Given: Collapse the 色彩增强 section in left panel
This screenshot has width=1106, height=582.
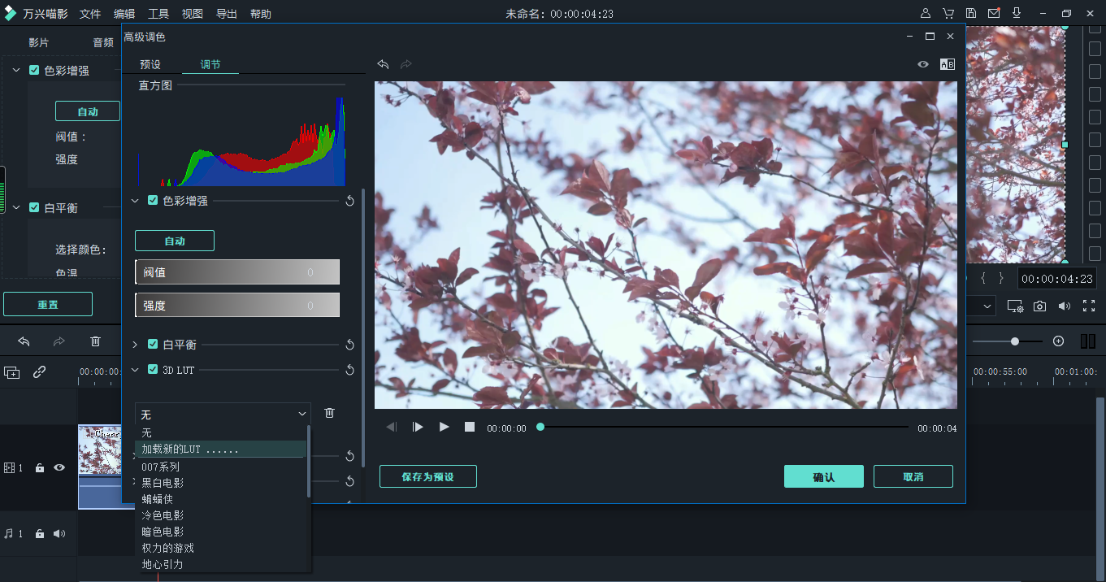Looking at the screenshot, I should point(15,70).
